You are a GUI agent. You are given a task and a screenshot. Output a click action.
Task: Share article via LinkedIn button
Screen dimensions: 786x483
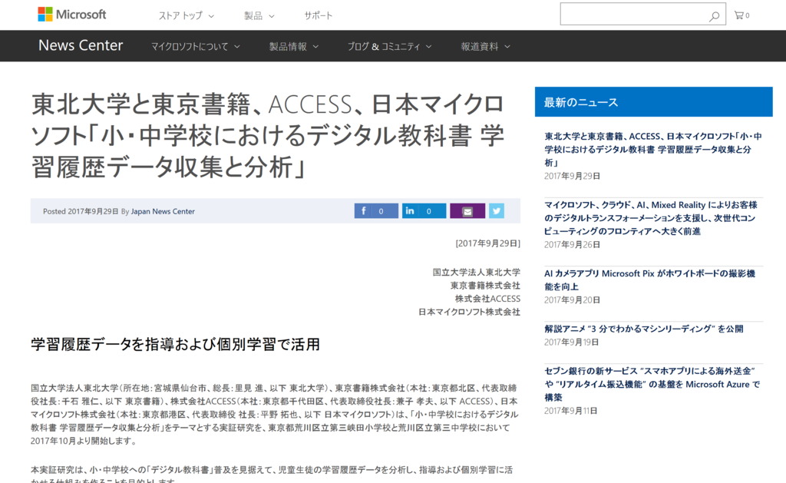point(424,210)
